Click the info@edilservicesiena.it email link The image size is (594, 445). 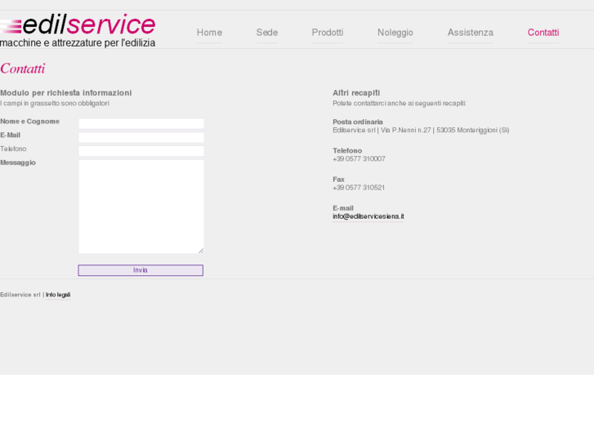coord(368,217)
